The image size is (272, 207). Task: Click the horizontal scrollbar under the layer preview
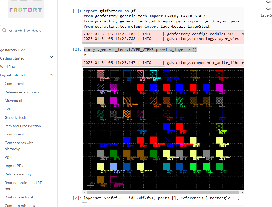(163, 192)
